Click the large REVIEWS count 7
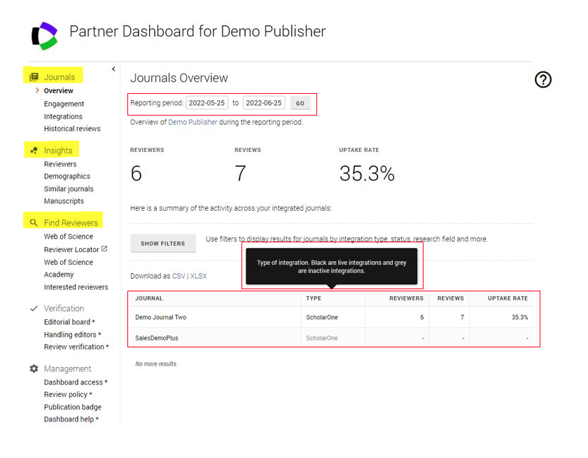 (240, 174)
